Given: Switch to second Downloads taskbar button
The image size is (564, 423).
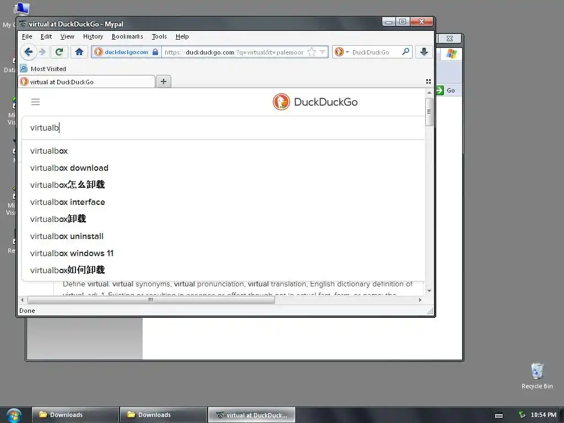Looking at the screenshot, I should click(x=163, y=415).
